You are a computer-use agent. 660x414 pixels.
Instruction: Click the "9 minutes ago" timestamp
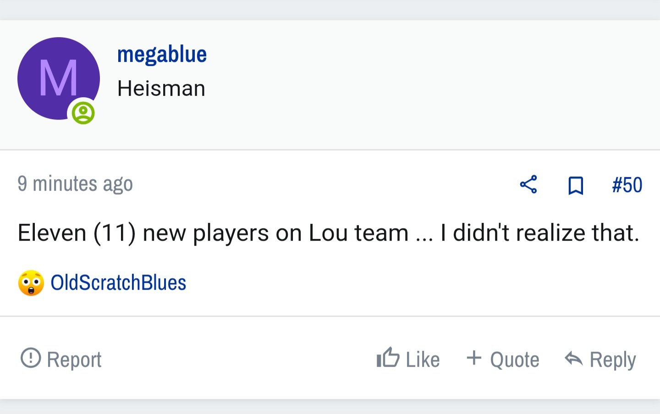(x=75, y=184)
